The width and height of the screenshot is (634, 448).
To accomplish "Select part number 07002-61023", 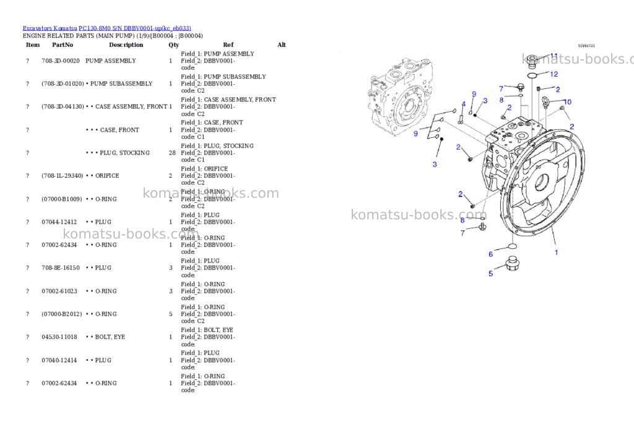I will click(59, 292).
